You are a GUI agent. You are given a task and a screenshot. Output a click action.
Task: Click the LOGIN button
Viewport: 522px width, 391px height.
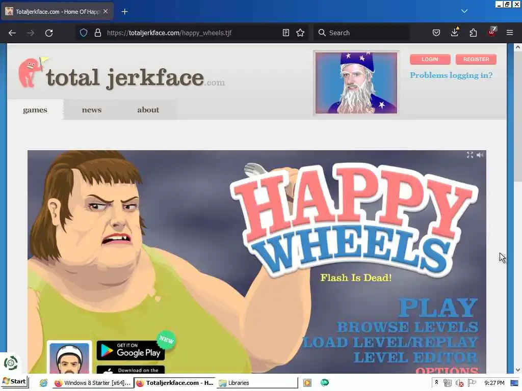[x=430, y=59]
